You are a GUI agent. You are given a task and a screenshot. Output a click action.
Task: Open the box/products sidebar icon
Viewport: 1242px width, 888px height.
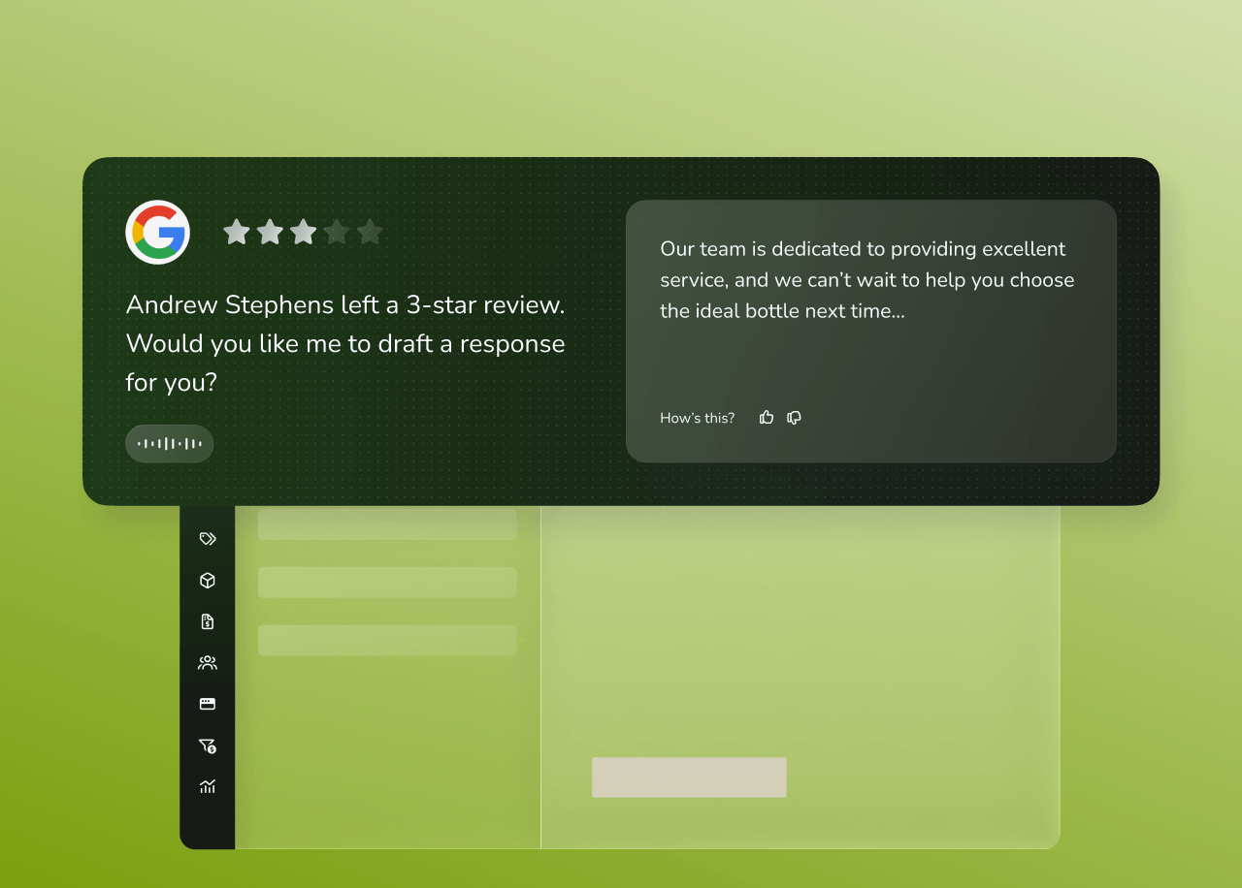point(207,581)
